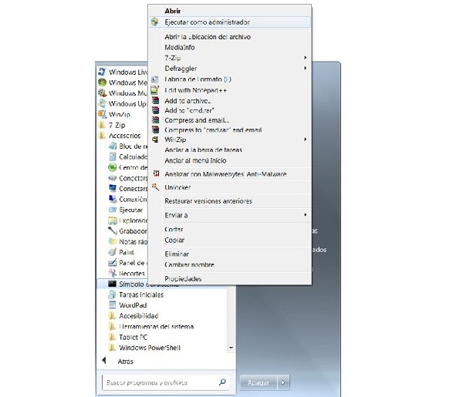
Task: Click the shield icon beside Ejecutar como administrador
Action: pyautogui.click(x=155, y=22)
